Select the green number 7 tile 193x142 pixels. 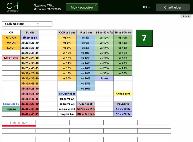pyautogui.click(x=144, y=38)
